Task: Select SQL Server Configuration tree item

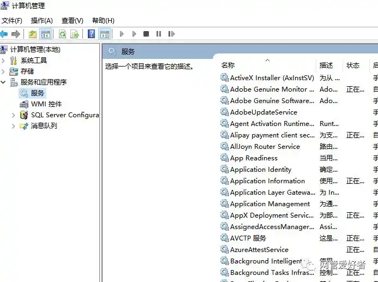Action: (x=65, y=115)
